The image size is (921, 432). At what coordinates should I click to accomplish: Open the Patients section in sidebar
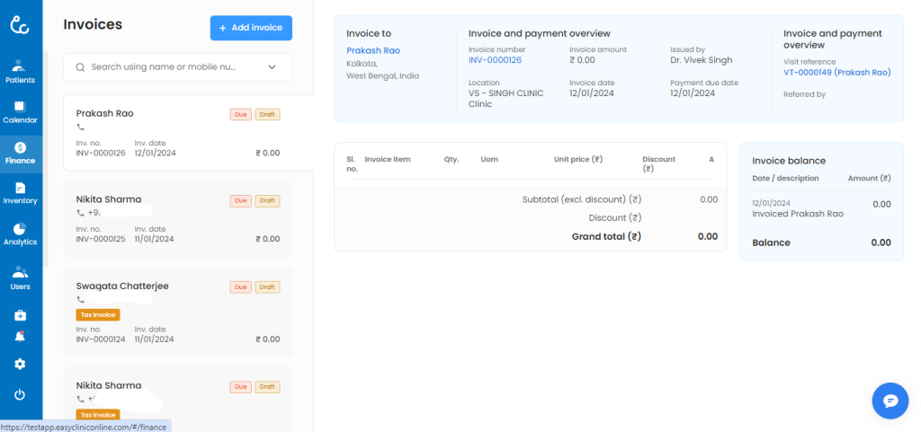[x=20, y=71]
